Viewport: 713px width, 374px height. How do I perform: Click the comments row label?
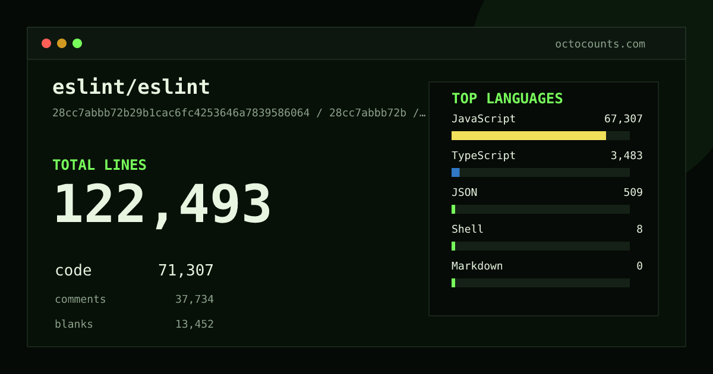(80, 299)
